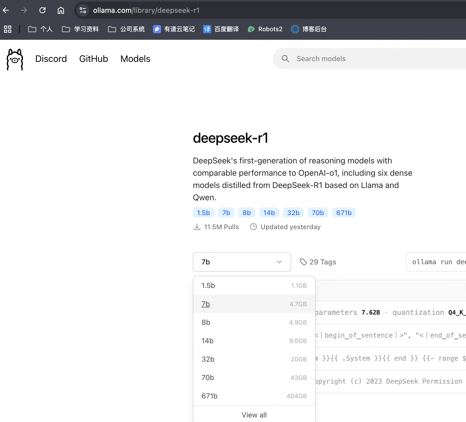Open the 7b model size dropdown

point(242,262)
